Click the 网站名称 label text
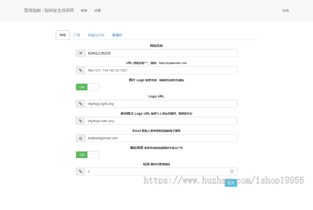This screenshot has width=313, height=210. coord(156,46)
